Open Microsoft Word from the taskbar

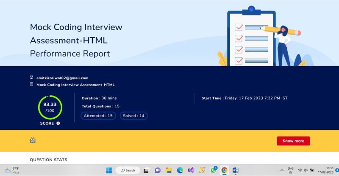tap(236, 170)
